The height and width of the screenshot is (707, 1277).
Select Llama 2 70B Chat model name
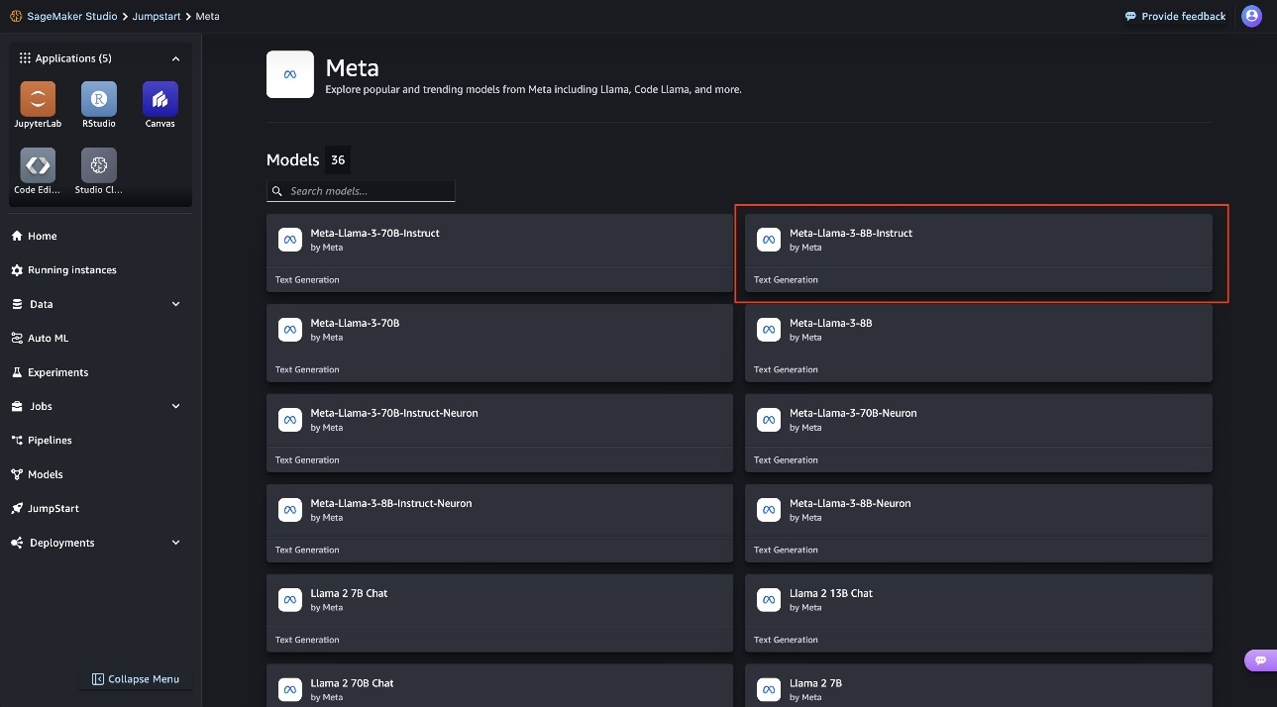tap(352, 683)
